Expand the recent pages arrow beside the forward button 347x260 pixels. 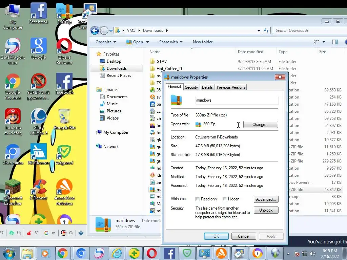(111, 31)
